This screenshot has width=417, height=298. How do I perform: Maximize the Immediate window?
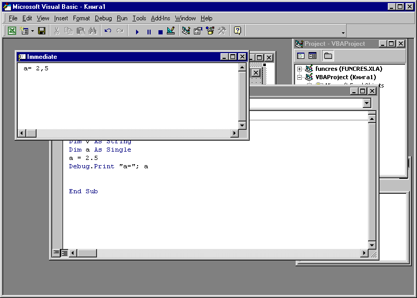(x=232, y=57)
